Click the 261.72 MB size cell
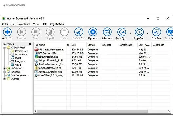 78,75
